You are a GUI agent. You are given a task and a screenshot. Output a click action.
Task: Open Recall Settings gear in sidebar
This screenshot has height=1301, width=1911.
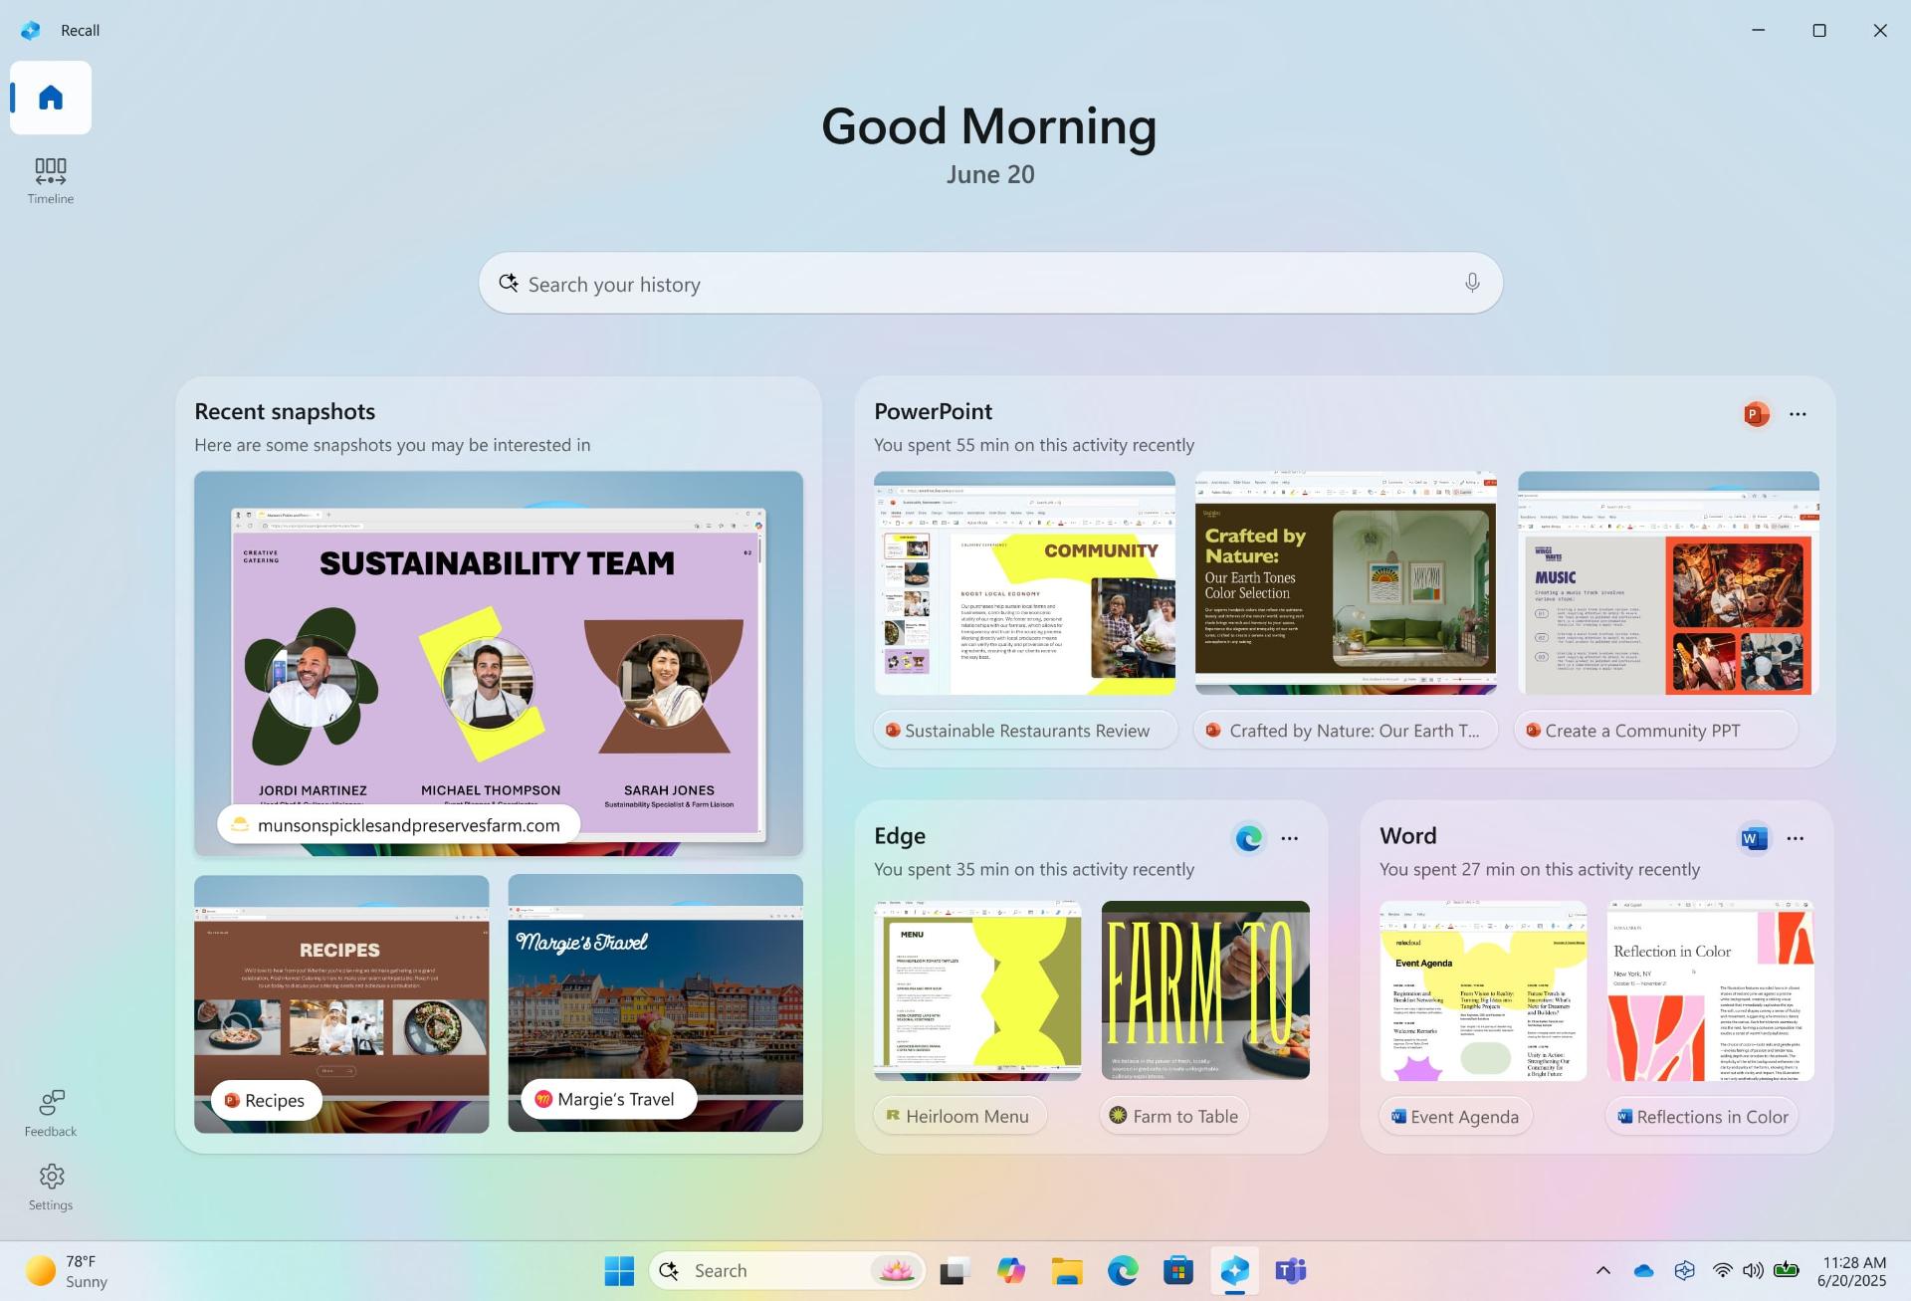click(x=51, y=1188)
